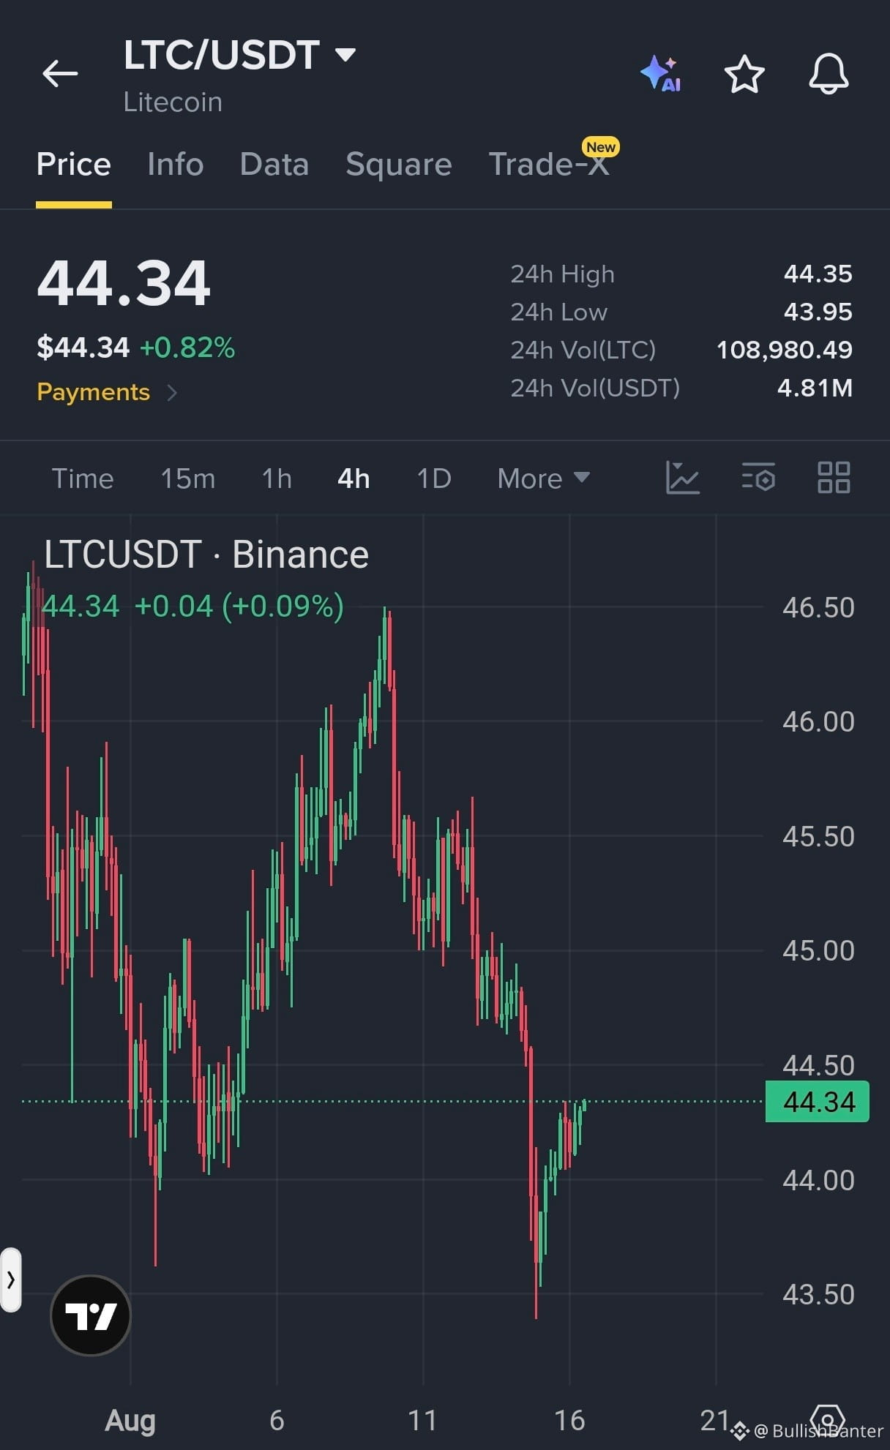The image size is (890, 1450).
Task: Open the grid layout icon
Action: [834, 478]
